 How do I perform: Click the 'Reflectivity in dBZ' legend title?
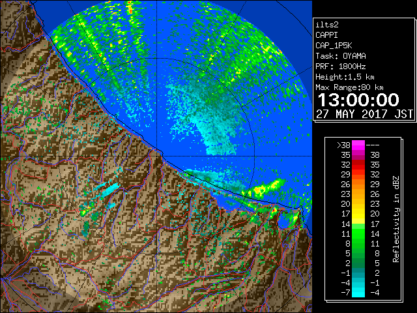click(x=396, y=219)
